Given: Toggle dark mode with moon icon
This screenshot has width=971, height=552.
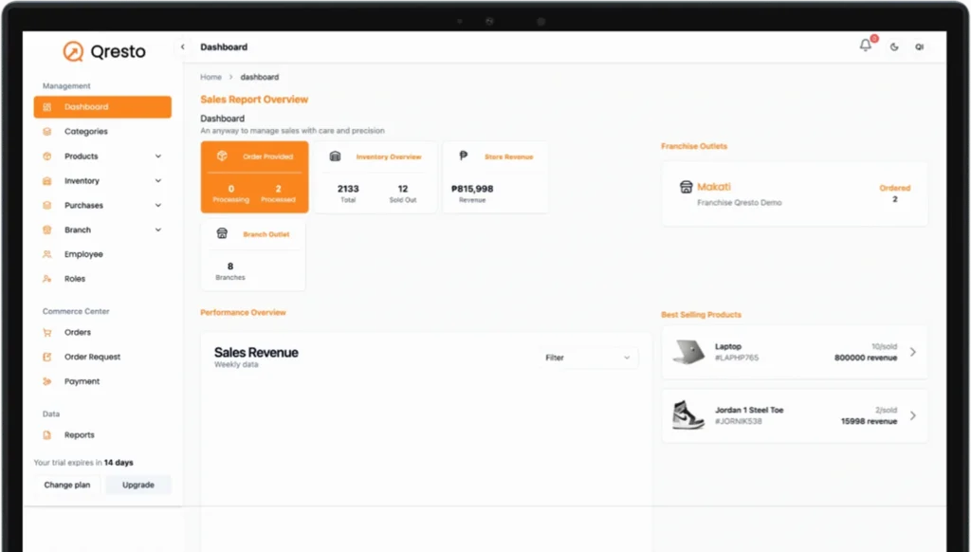Looking at the screenshot, I should pyautogui.click(x=894, y=46).
